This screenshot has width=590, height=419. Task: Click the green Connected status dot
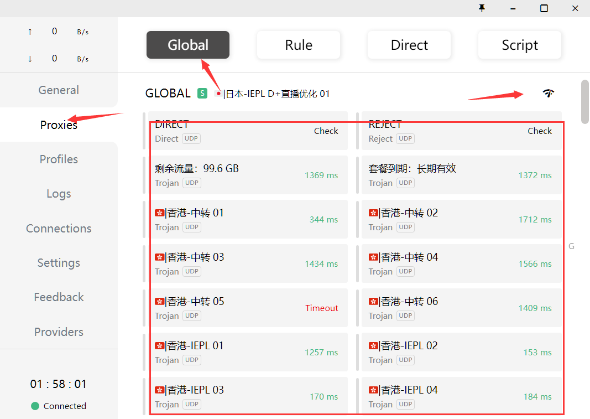35,406
